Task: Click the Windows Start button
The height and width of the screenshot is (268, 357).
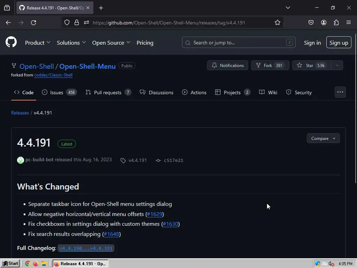Action: (10, 263)
